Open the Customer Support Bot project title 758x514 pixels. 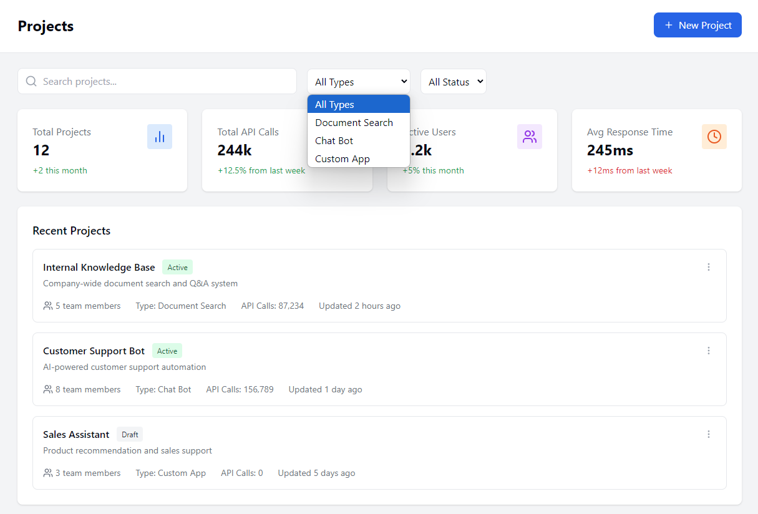click(x=94, y=351)
